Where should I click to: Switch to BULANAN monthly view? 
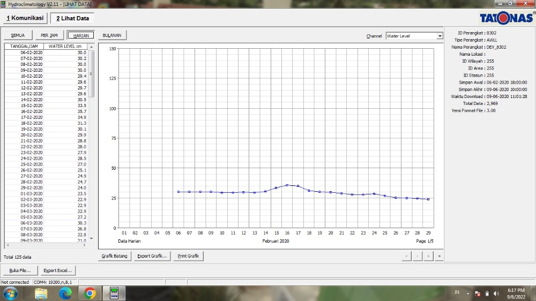coord(112,35)
